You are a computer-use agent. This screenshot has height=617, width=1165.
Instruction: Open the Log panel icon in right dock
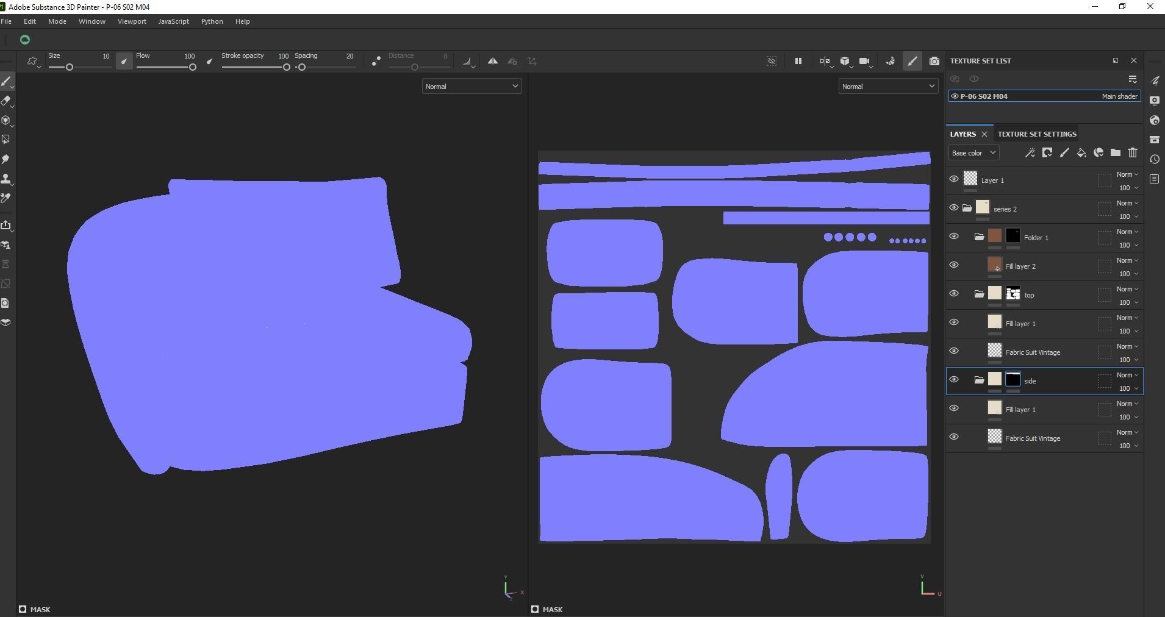tap(1155, 179)
